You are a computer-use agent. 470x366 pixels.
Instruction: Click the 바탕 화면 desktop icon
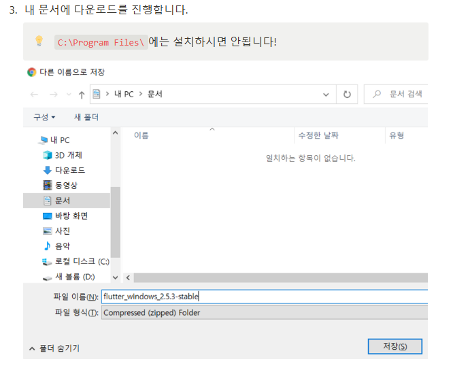(x=48, y=216)
